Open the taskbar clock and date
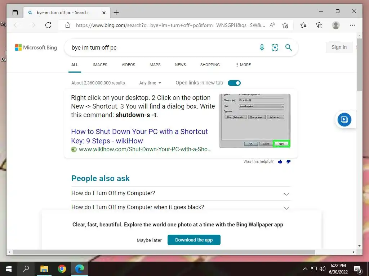Screen dimensions: 369x276 coord(338,269)
